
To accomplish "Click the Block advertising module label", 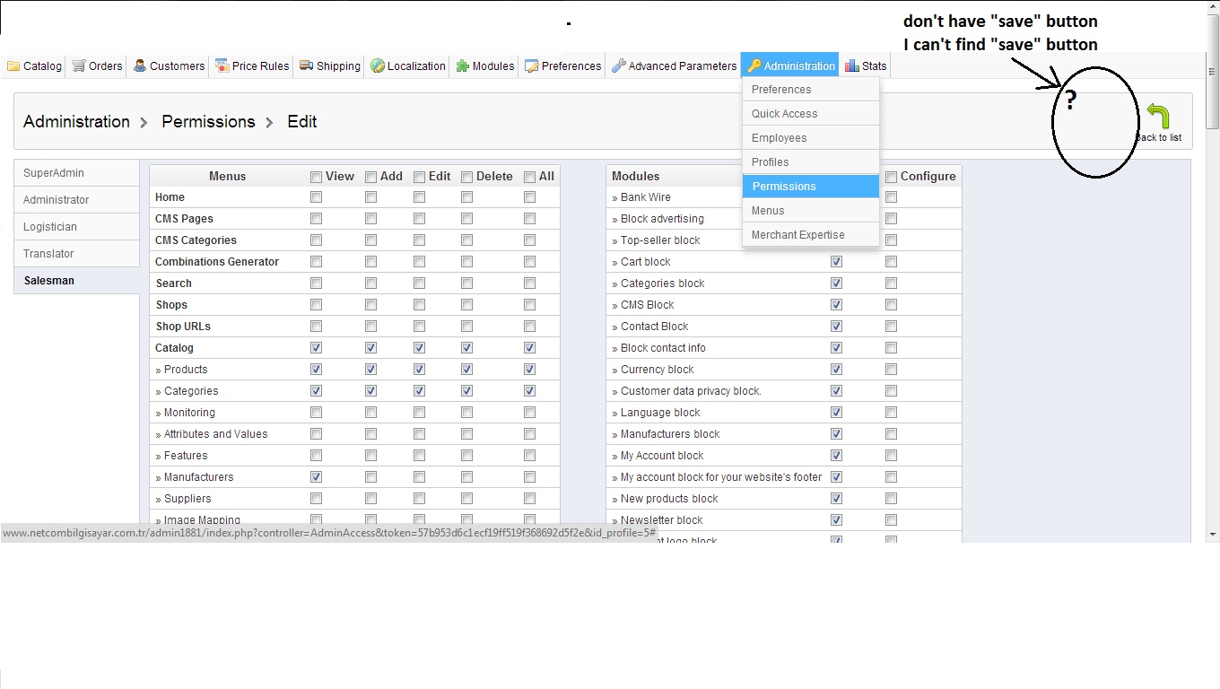I will [662, 219].
